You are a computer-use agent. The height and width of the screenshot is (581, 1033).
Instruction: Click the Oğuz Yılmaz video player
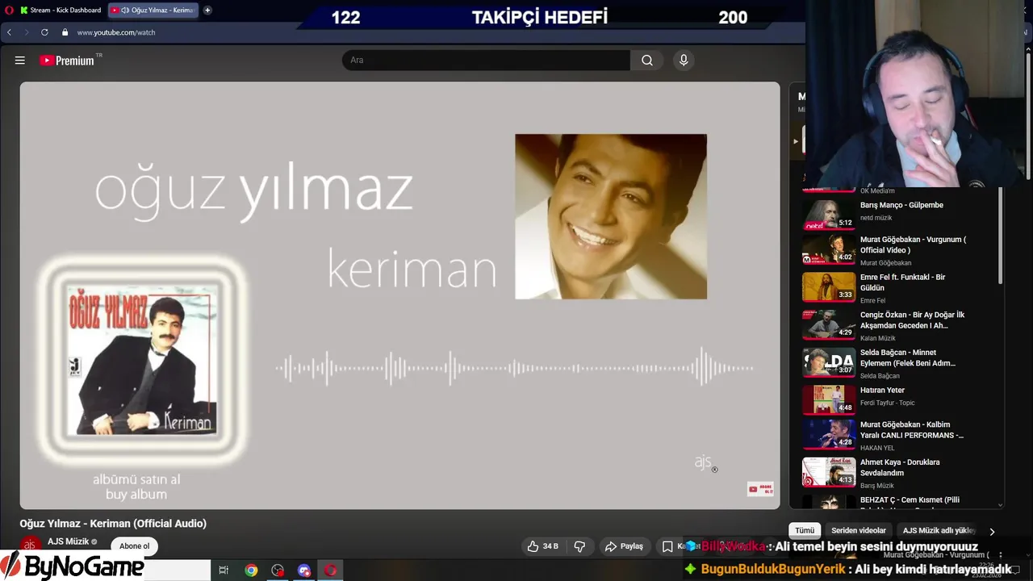tap(400, 295)
